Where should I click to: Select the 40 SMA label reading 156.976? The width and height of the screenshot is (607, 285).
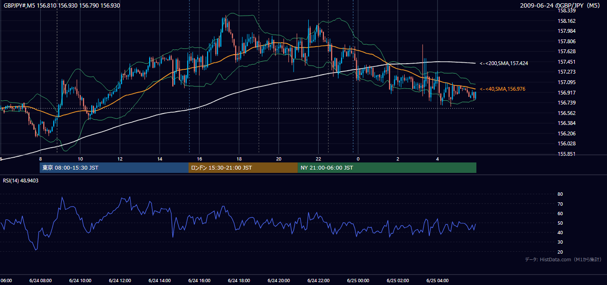coord(503,89)
